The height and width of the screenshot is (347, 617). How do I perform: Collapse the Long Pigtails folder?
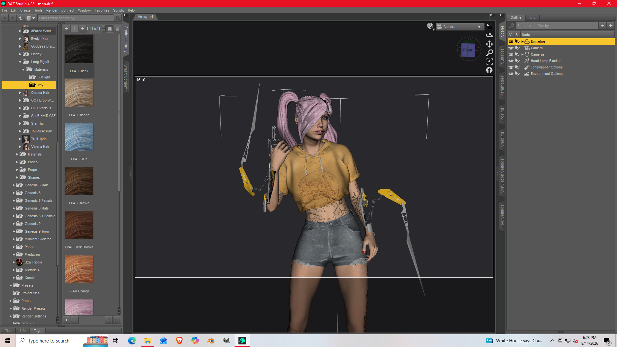tap(20, 62)
